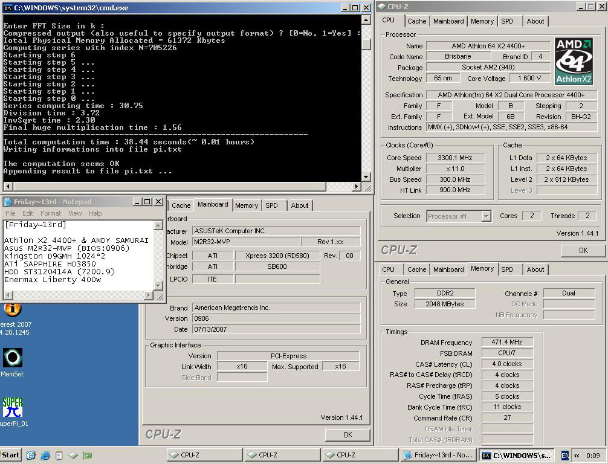Switch to the cmd.exe taskbar button
The height and width of the screenshot is (464, 608).
tap(517, 455)
